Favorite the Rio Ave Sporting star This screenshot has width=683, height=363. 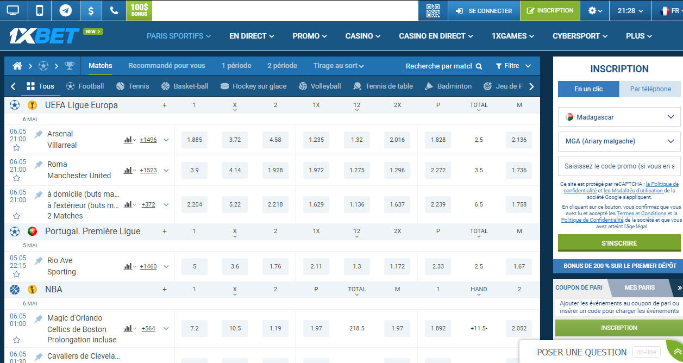[17, 274]
